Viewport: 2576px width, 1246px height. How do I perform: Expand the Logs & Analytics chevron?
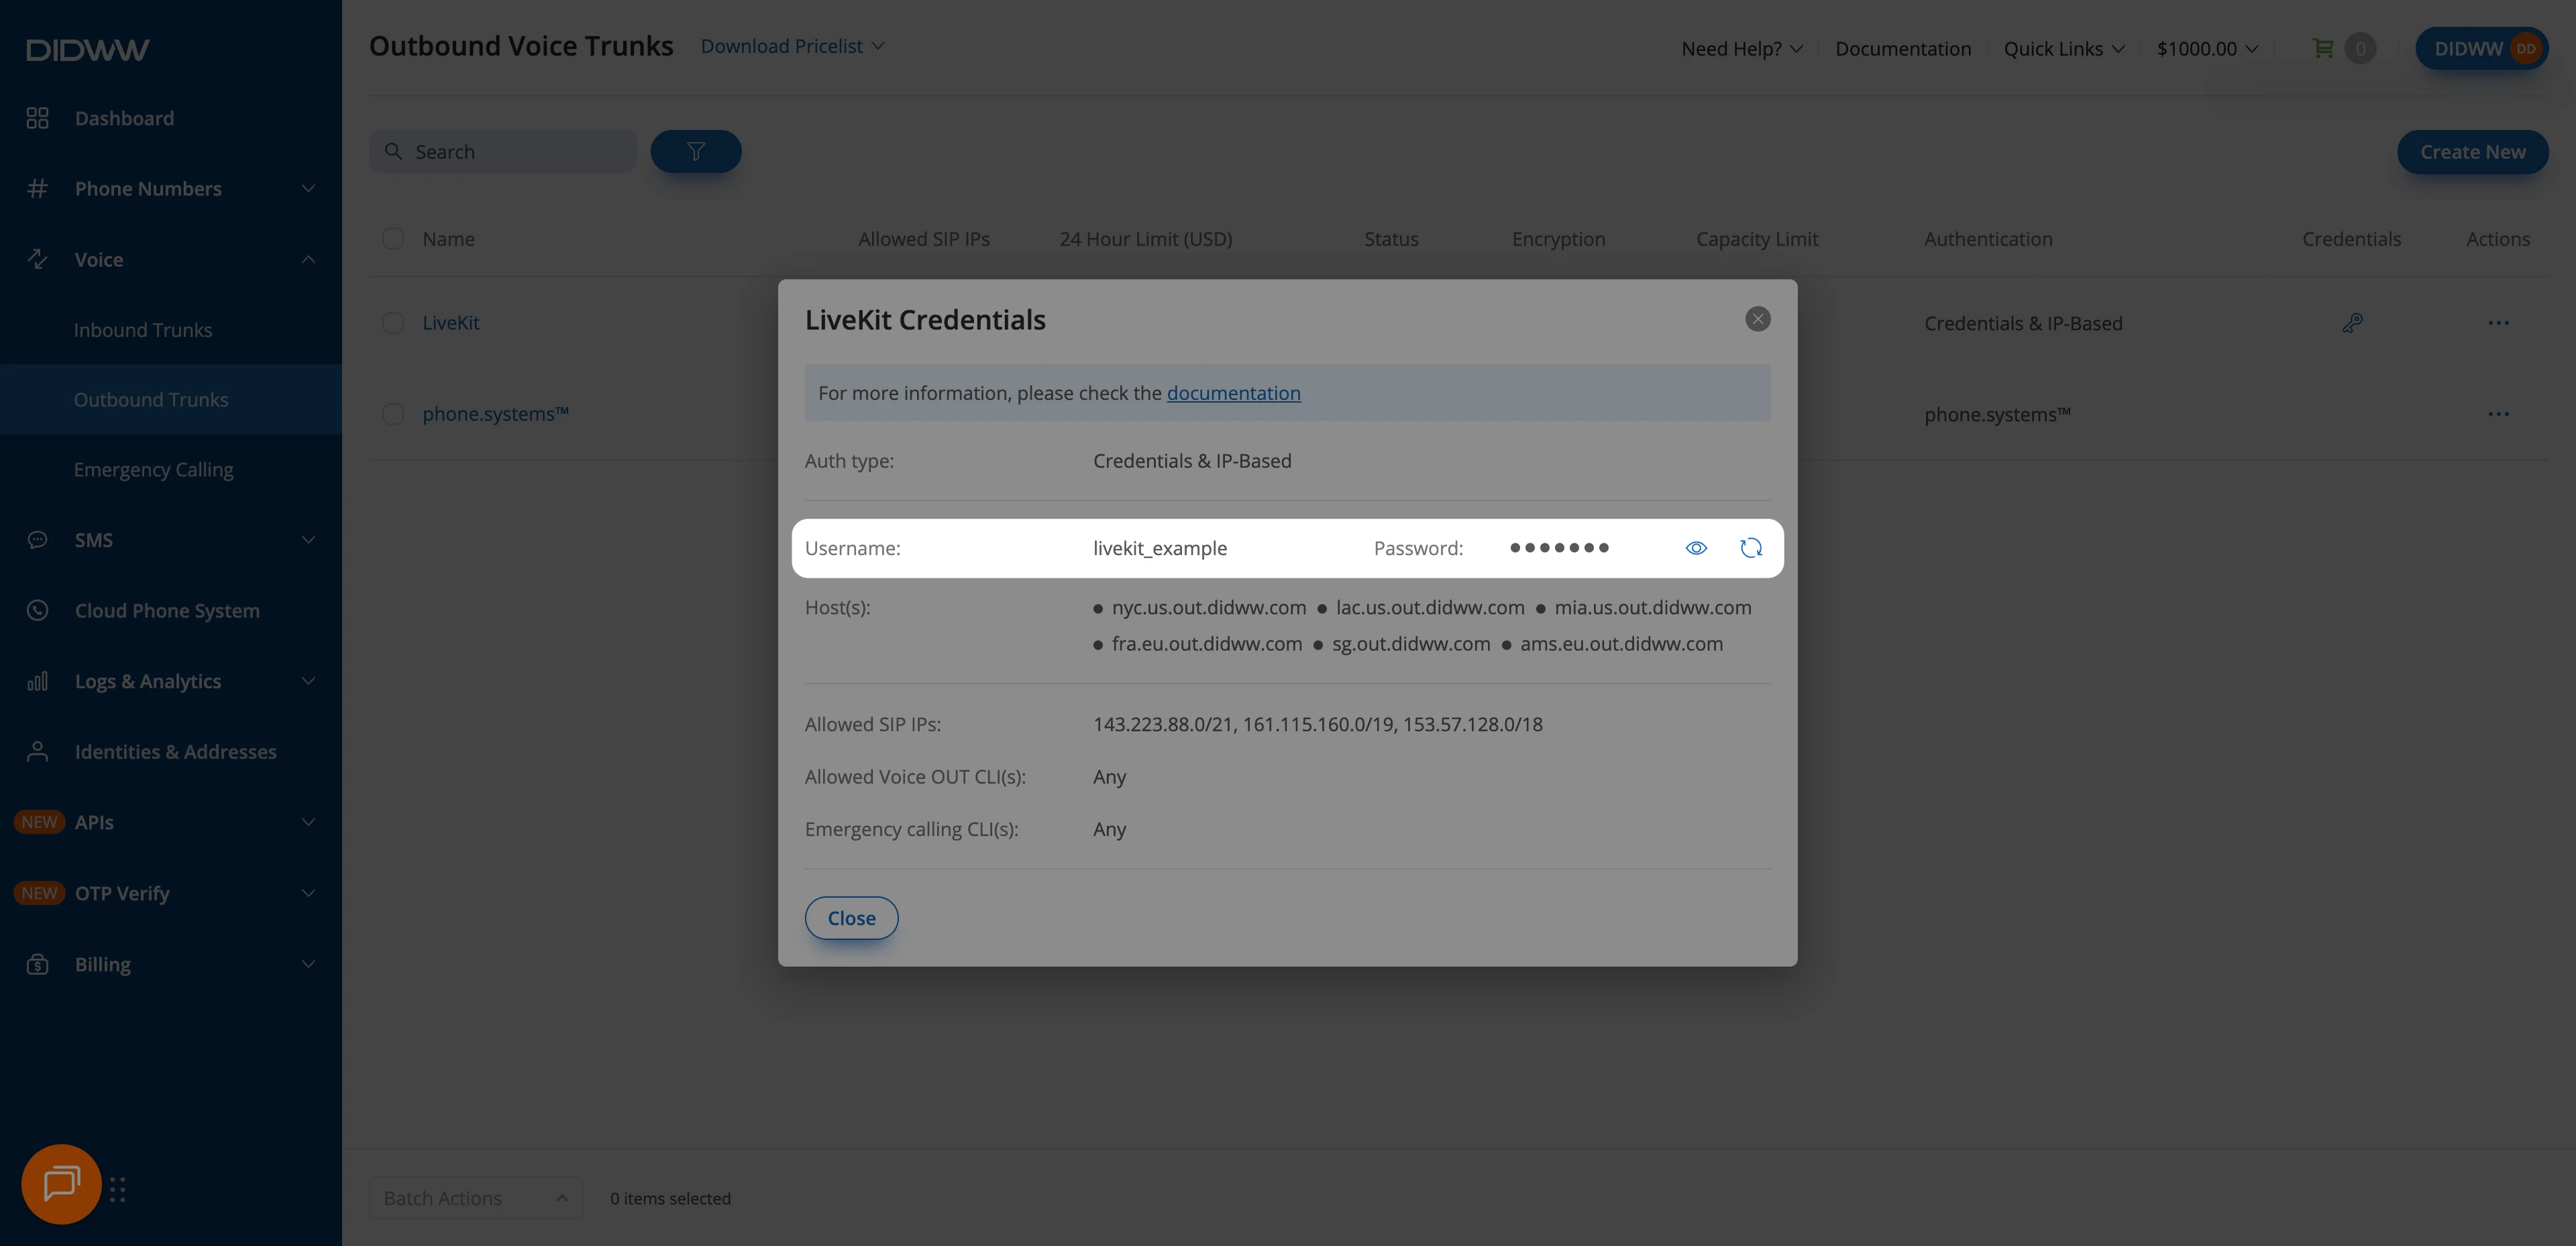click(308, 681)
